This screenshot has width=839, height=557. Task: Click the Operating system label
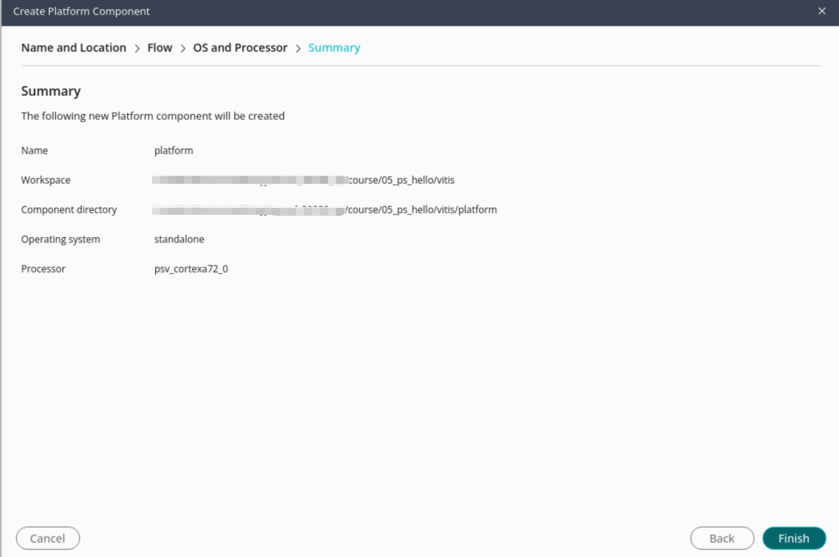60,240
